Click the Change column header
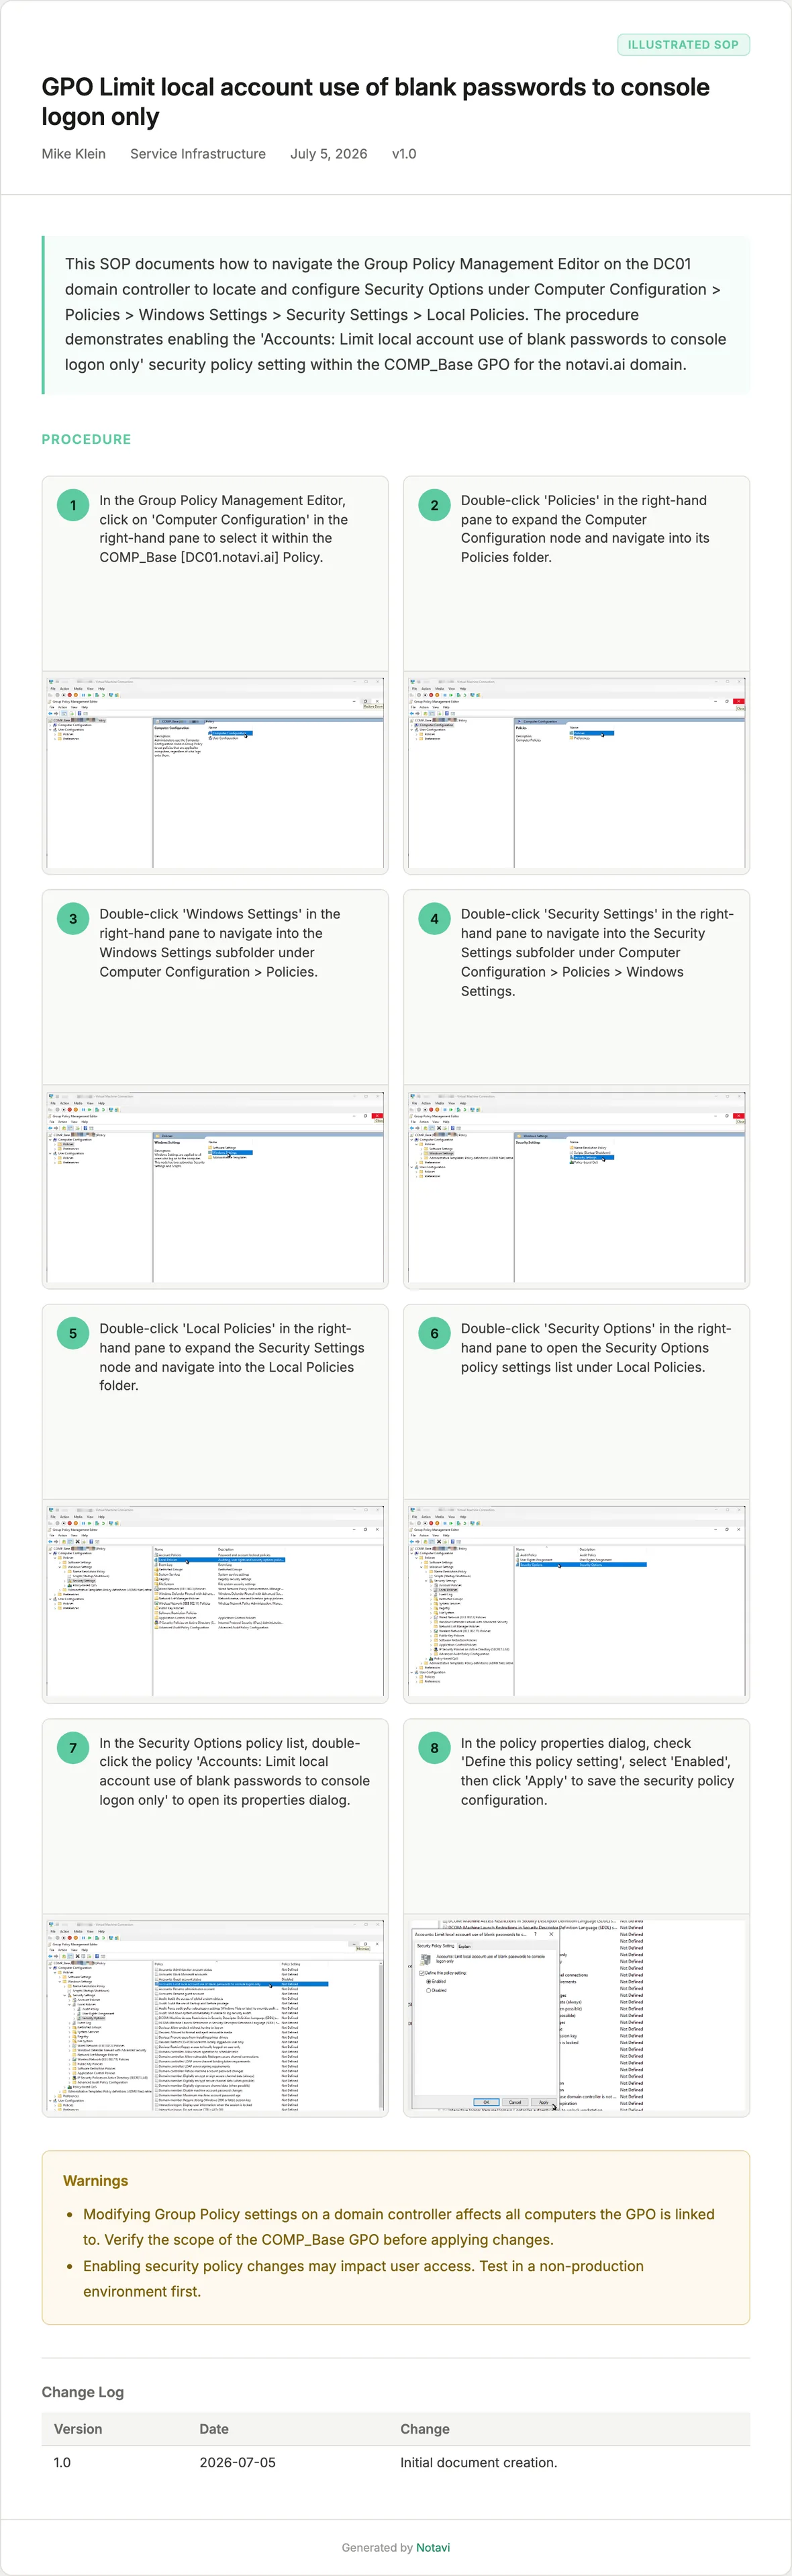 [x=424, y=2429]
